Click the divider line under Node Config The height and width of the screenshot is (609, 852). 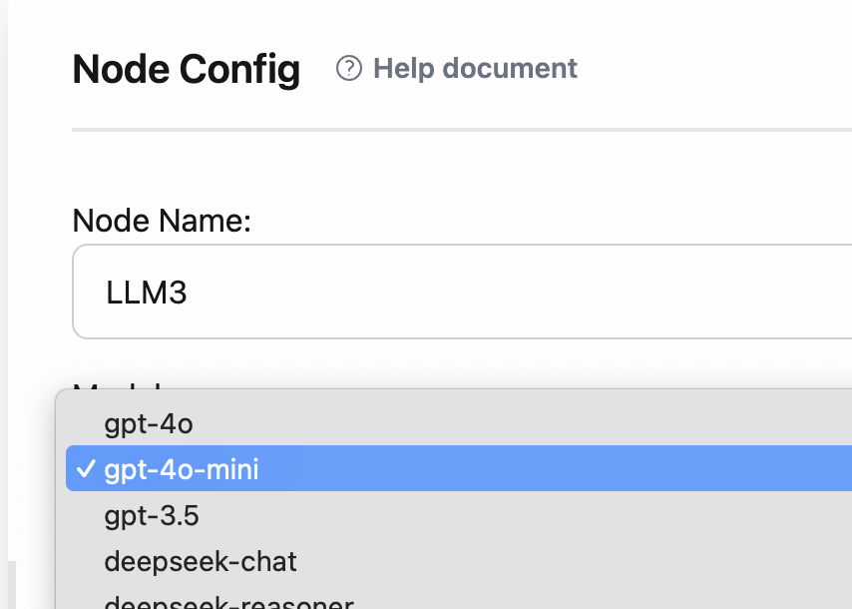(459, 130)
